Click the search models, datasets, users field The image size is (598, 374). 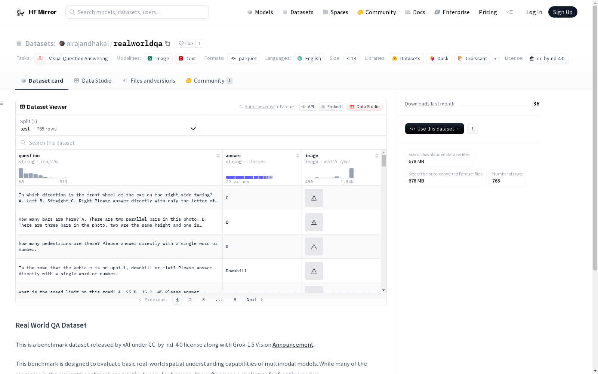[137, 12]
